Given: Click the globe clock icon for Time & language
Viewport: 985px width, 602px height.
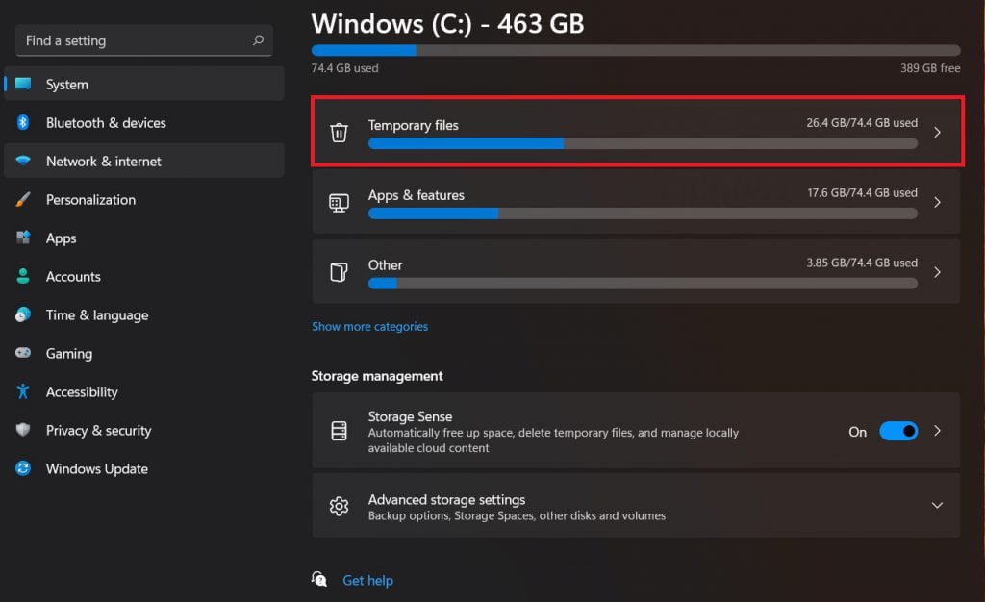Looking at the screenshot, I should tap(23, 314).
